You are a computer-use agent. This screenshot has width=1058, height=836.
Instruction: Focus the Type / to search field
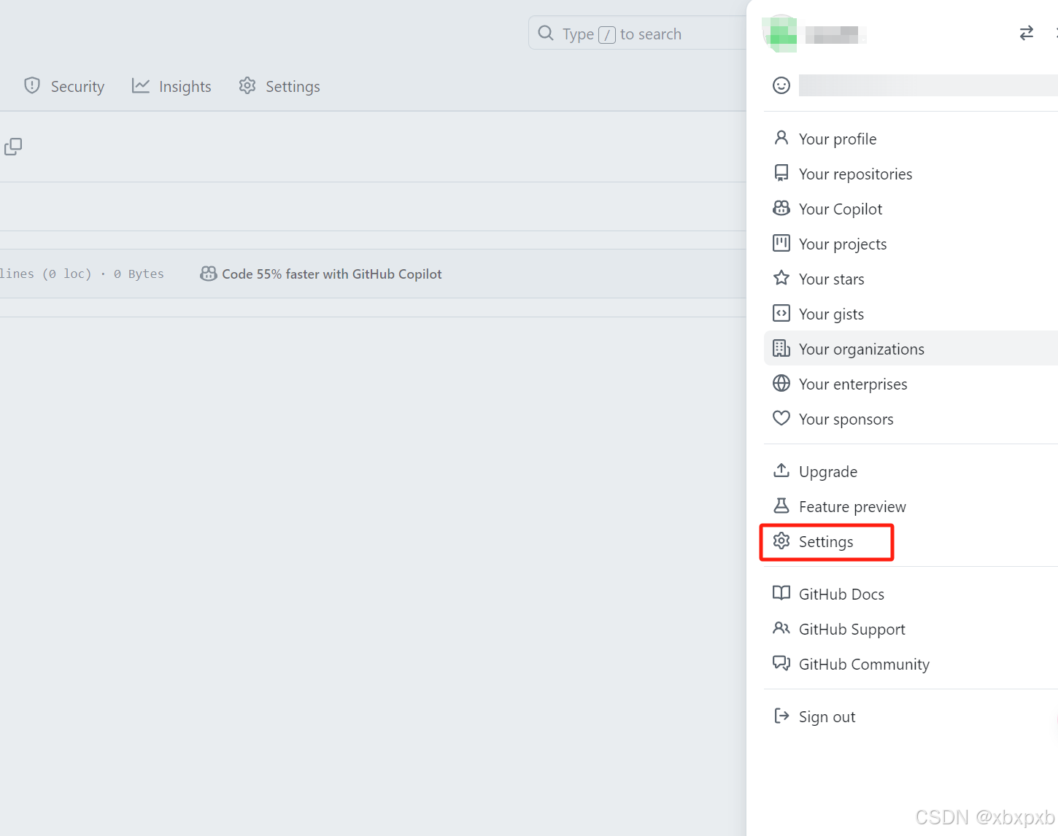(x=638, y=33)
